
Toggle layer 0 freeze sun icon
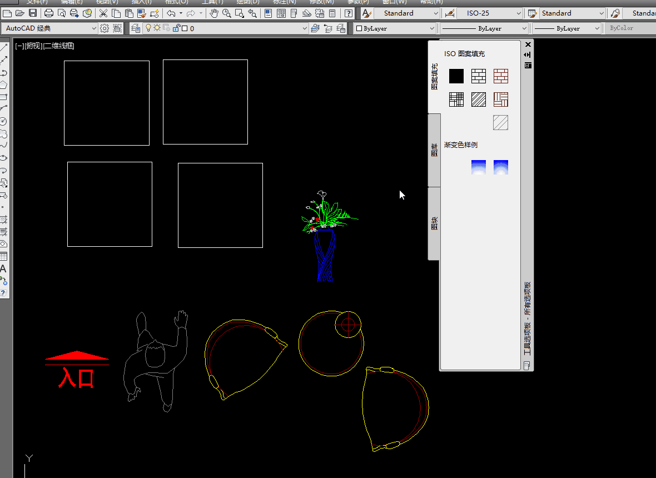point(157,28)
